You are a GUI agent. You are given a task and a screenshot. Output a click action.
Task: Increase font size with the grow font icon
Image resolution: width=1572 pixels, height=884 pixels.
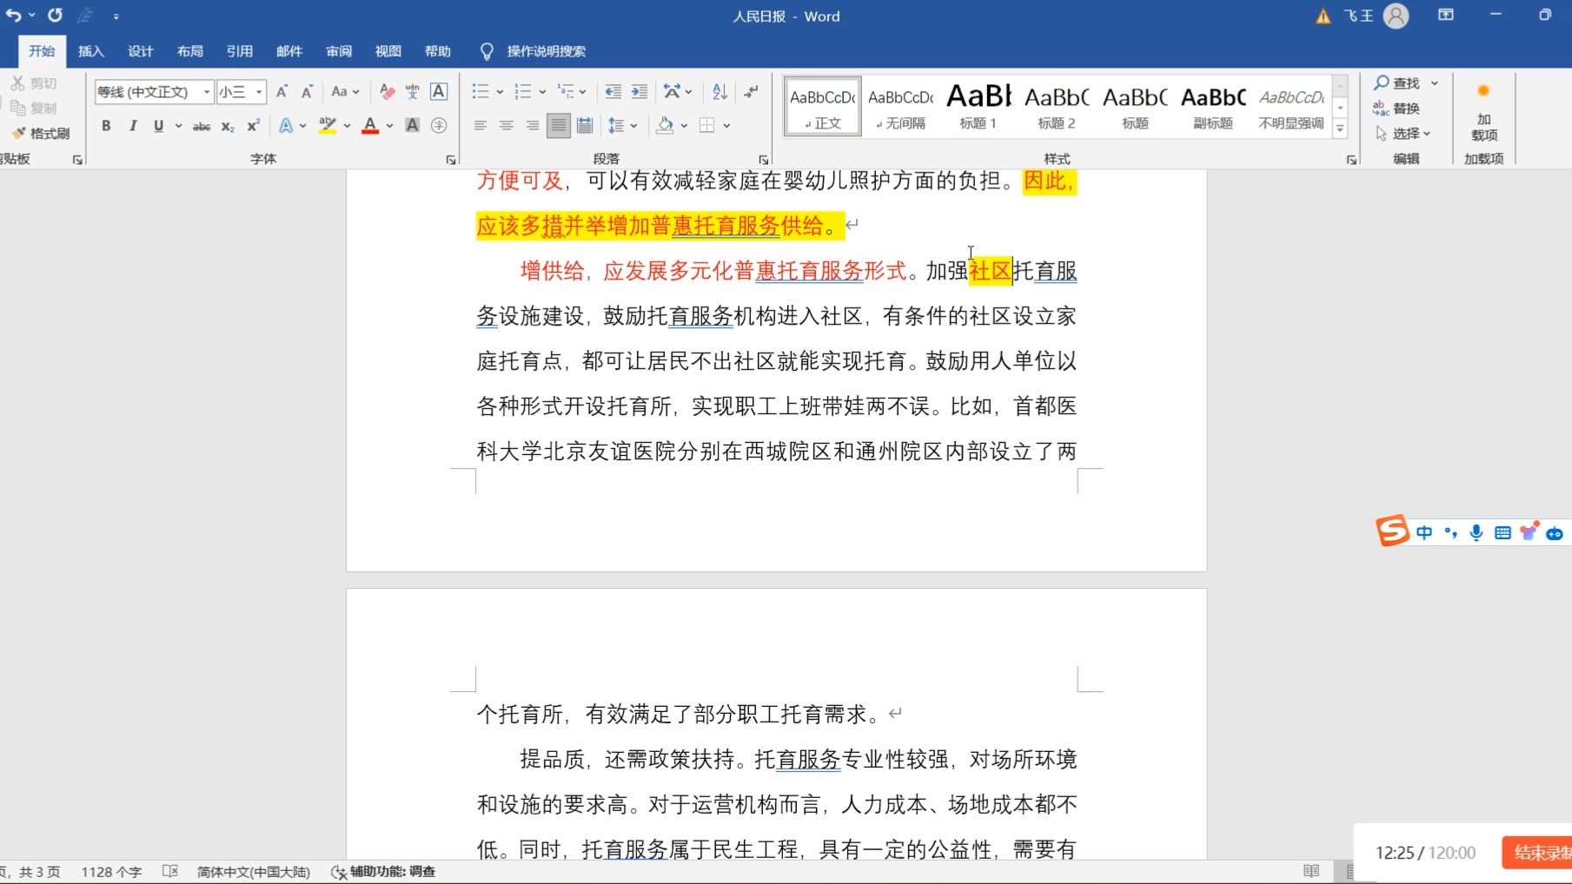pyautogui.click(x=282, y=91)
